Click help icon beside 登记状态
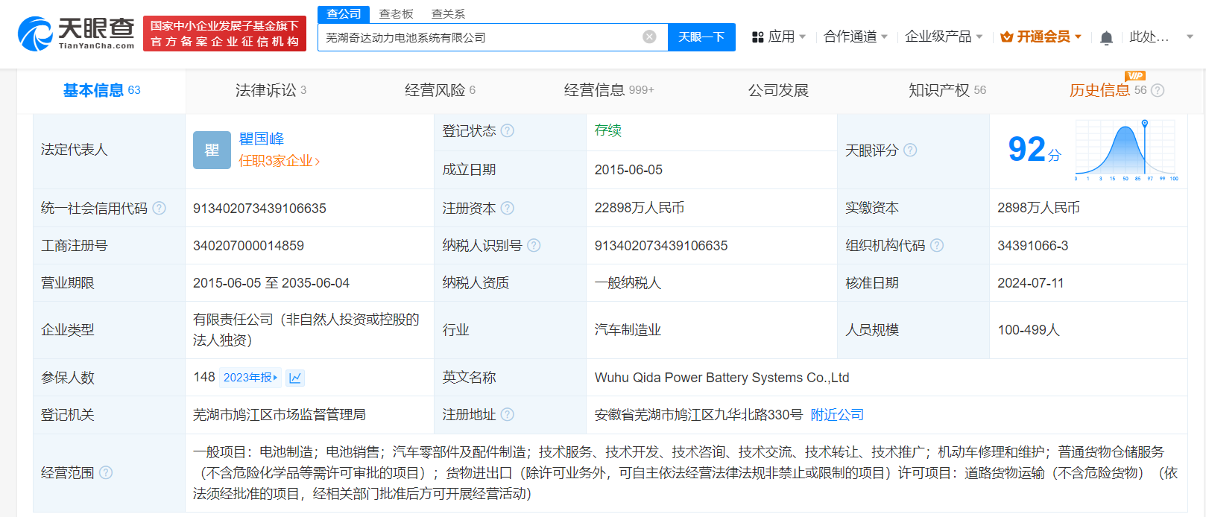 508,131
